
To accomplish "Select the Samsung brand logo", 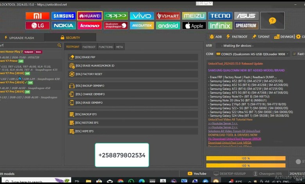I will (63, 16).
